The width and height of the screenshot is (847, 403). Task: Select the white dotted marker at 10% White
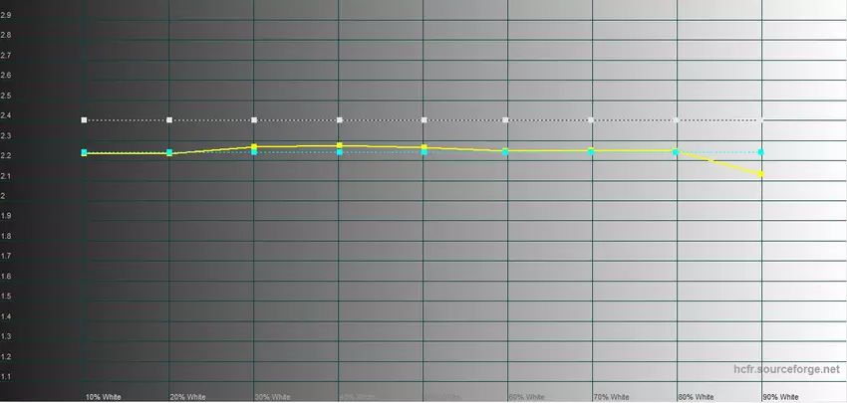[x=85, y=120]
